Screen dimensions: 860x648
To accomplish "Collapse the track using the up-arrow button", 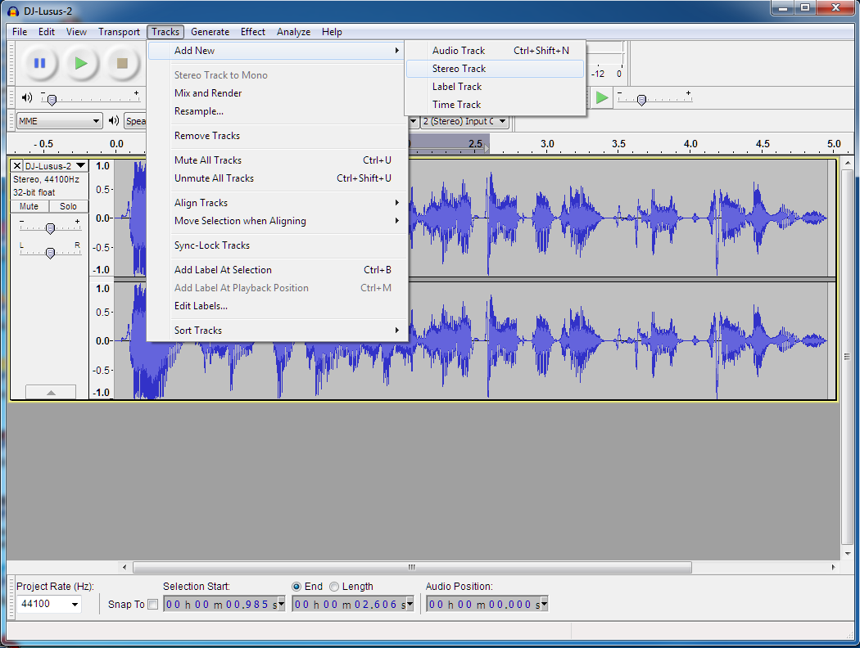I will coord(50,391).
